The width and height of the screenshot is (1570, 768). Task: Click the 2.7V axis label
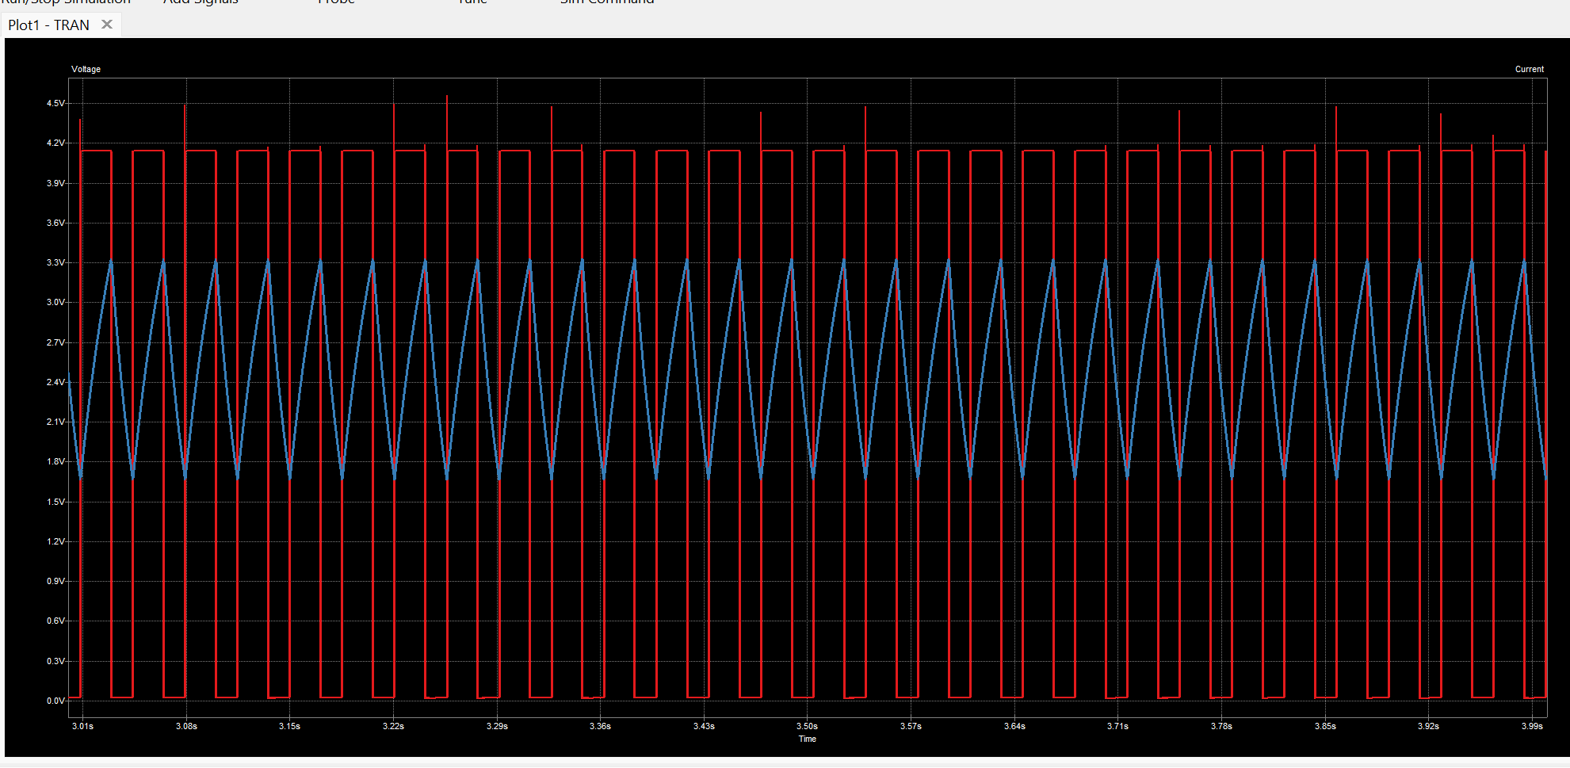[x=55, y=342]
